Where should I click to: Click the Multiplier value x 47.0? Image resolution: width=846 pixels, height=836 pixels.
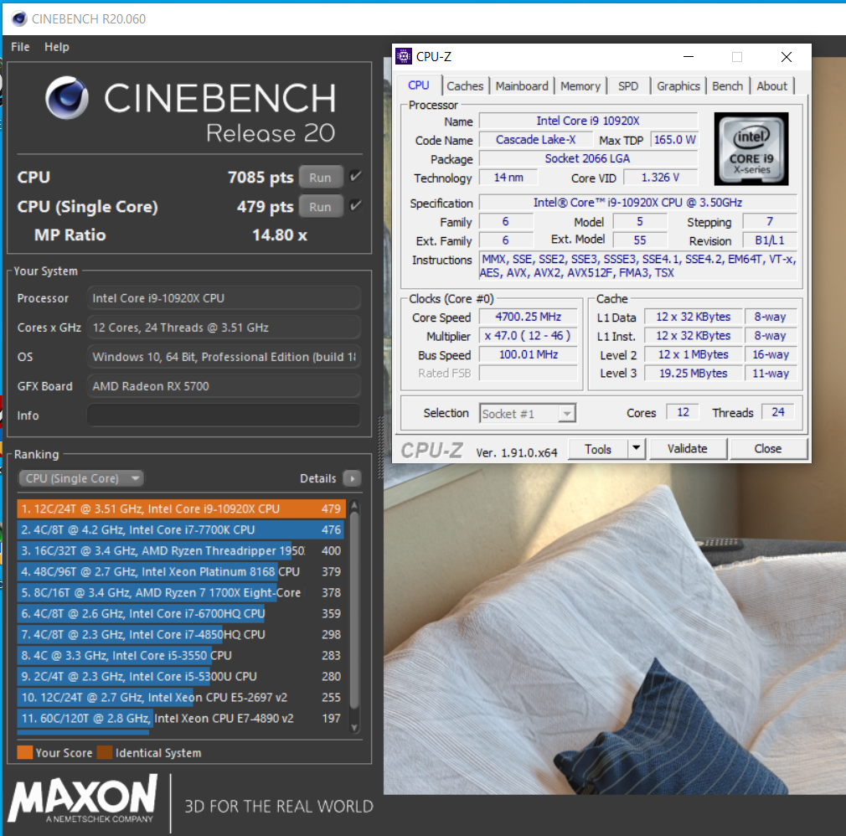[x=529, y=336]
